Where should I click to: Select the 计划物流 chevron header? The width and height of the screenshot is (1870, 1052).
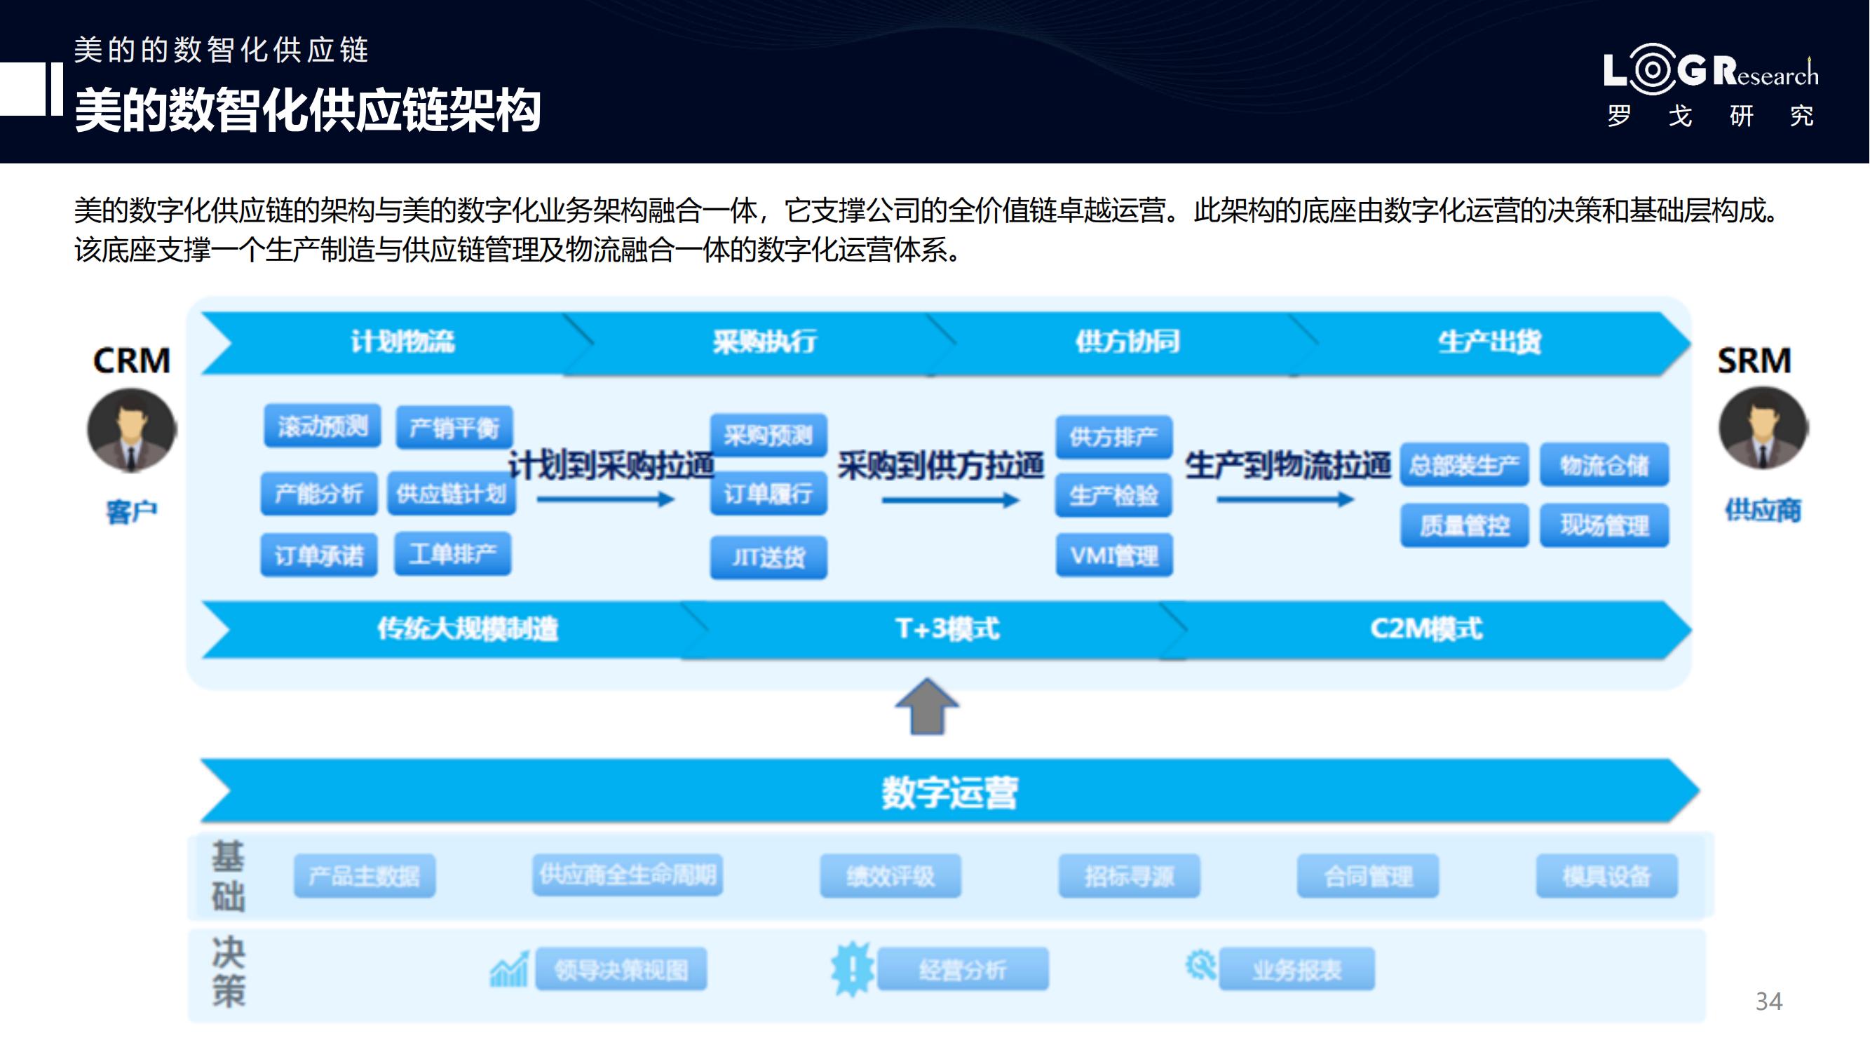(x=398, y=343)
